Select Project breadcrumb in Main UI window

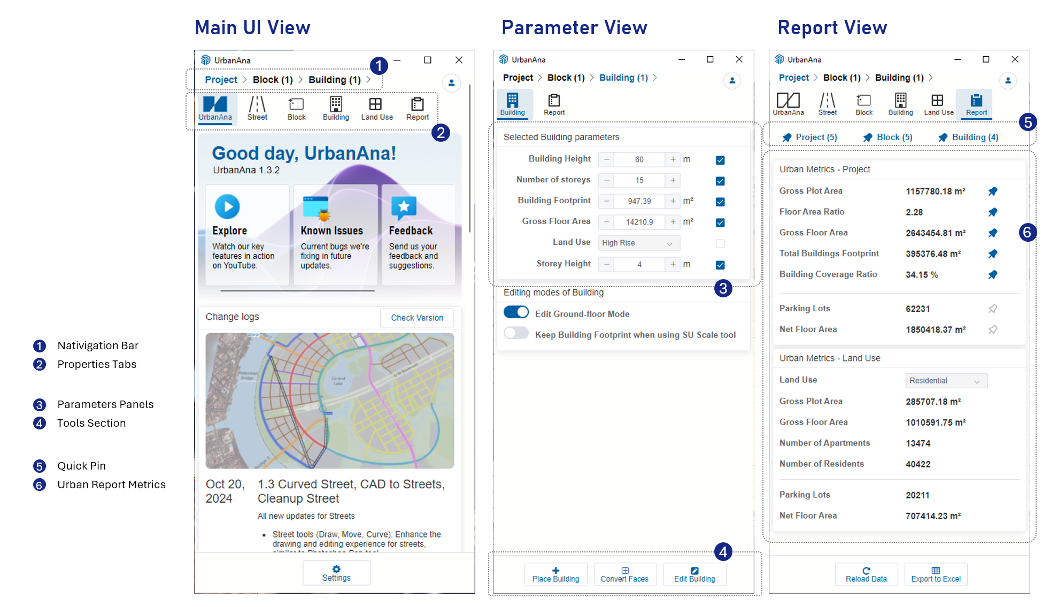(x=221, y=80)
